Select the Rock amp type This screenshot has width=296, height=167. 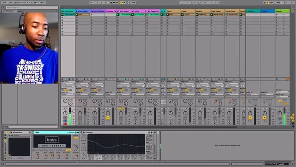52,150
